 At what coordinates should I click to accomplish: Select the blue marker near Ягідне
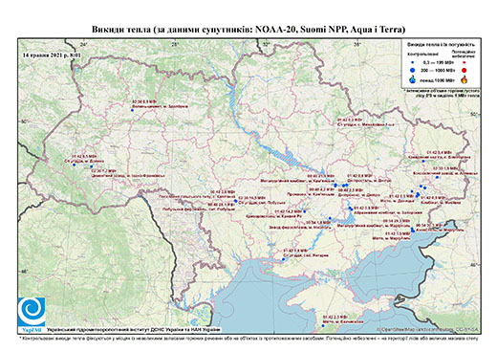point(283,259)
